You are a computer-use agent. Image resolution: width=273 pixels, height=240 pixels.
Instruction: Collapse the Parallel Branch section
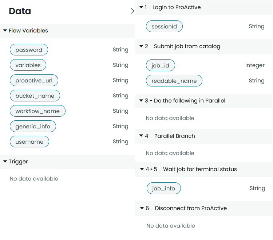[x=141, y=136]
